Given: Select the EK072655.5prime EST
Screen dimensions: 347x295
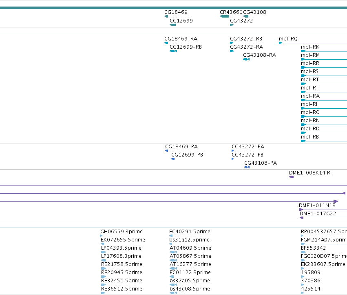Looking at the screenshot, I should [x=123, y=240].
